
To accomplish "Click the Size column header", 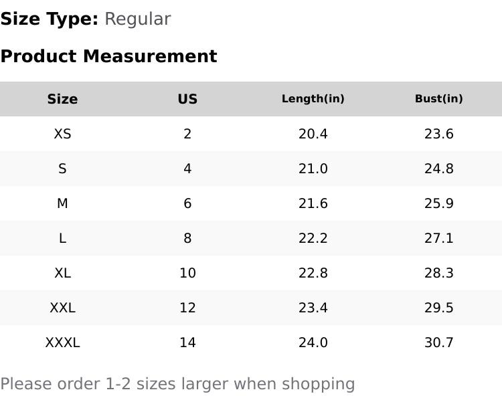I will 62,99.
